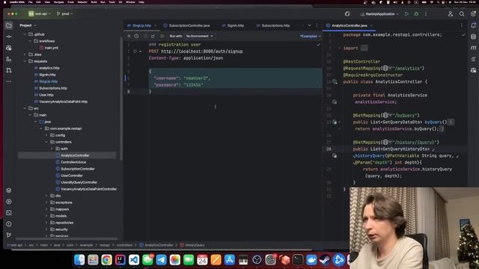Switch to Subscriptions.http tab
The width and height of the screenshot is (479, 269).
(x=273, y=25)
